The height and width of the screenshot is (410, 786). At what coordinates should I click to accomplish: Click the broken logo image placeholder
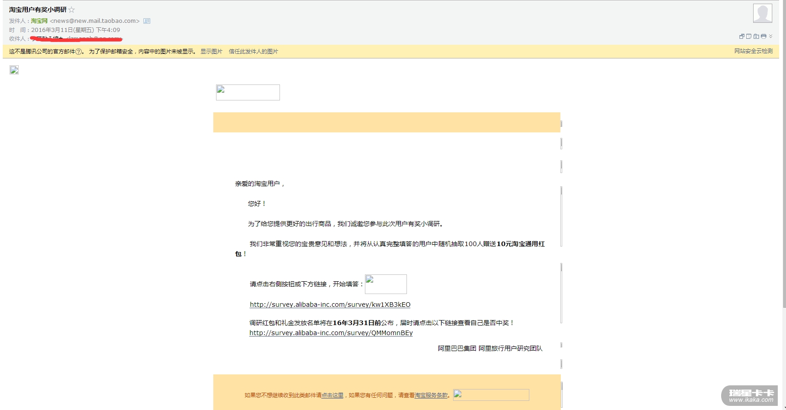pos(248,92)
